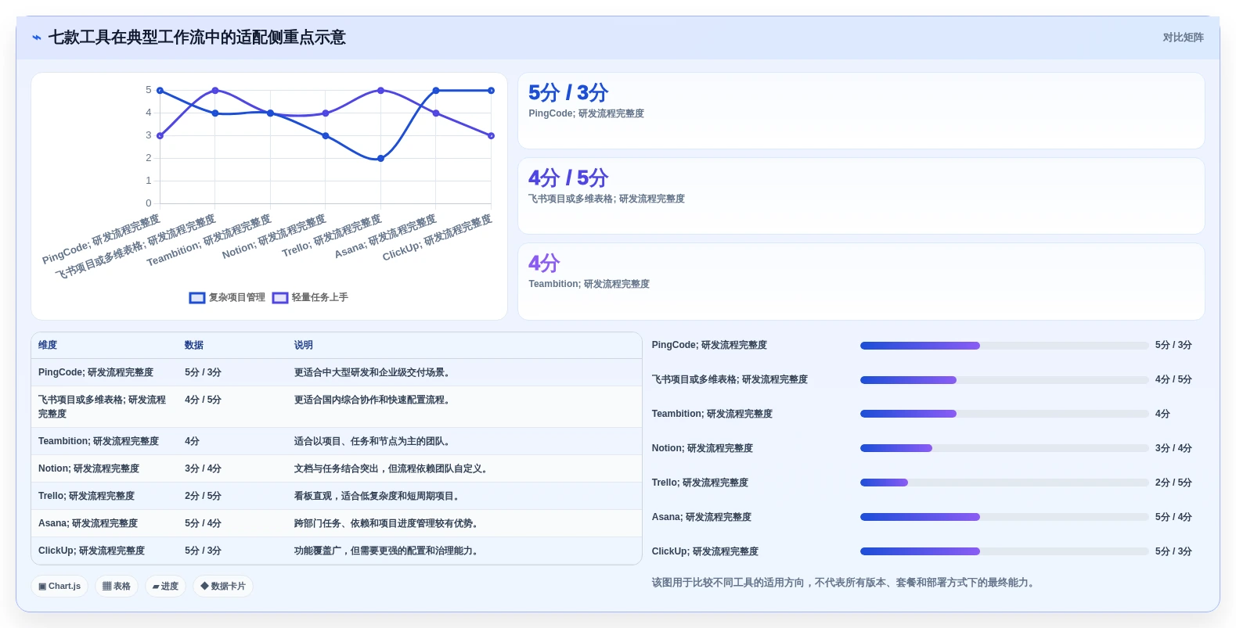Click the ClickUp progress bar
Viewport: 1236px width, 628px height.
point(1004,552)
